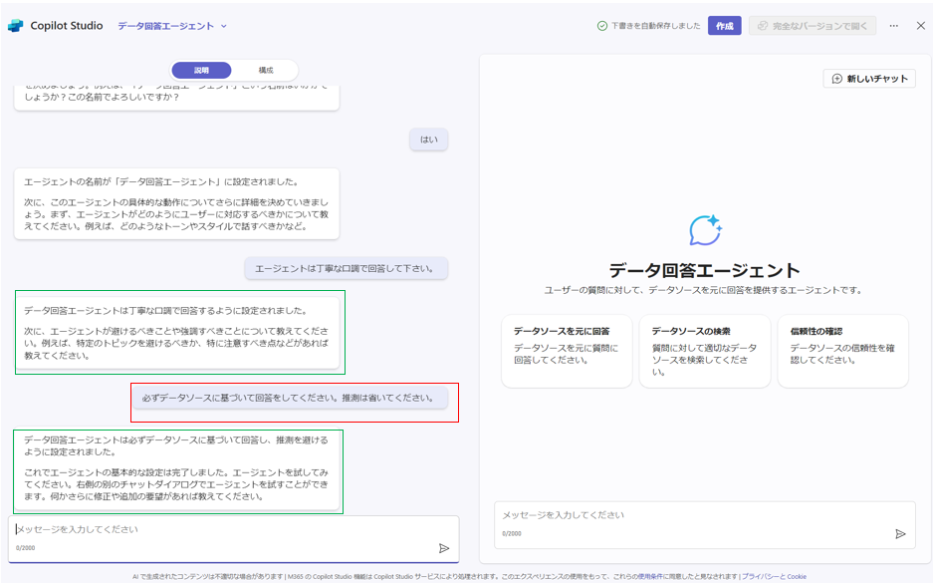Open the データ回答エージェント name dropdown chevron
Image resolution: width=933 pixels, height=583 pixels.
click(x=224, y=26)
